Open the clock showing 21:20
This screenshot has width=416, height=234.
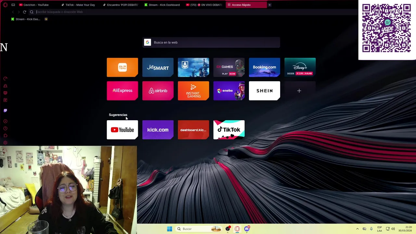405,229
